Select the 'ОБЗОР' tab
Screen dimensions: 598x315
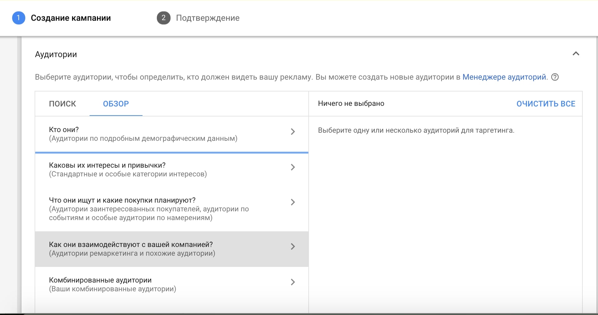point(116,104)
